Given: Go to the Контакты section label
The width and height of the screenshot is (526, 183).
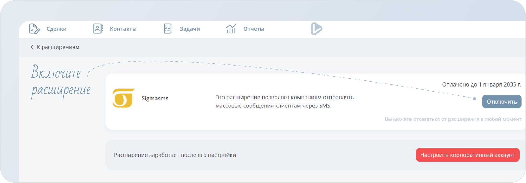Looking at the screenshot, I should click(x=123, y=29).
